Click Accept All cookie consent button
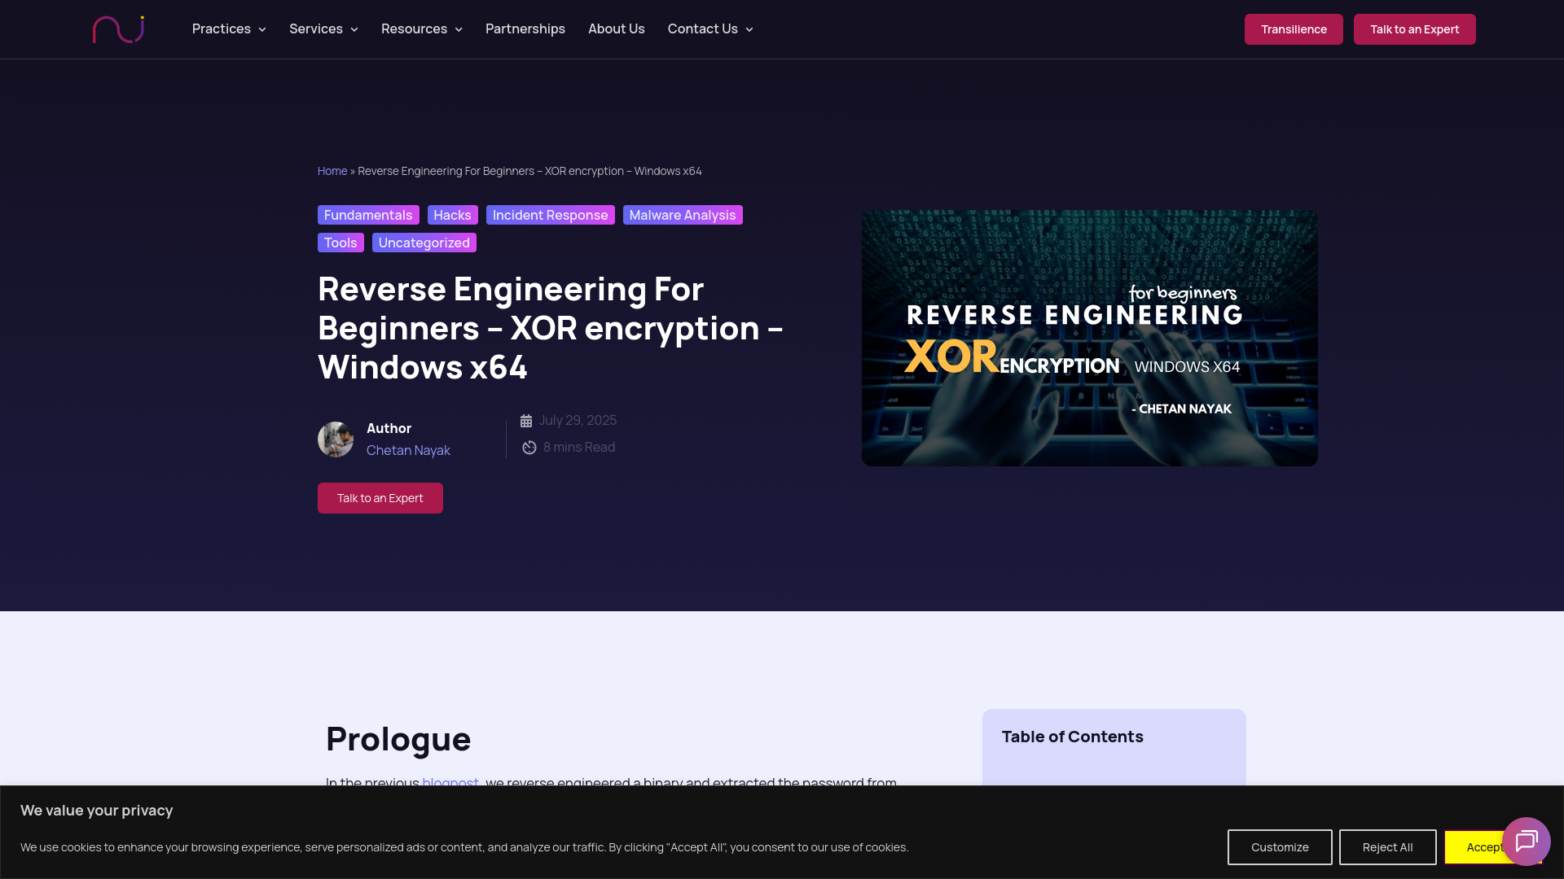The image size is (1564, 879). click(x=1489, y=847)
